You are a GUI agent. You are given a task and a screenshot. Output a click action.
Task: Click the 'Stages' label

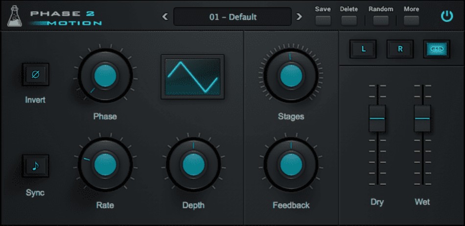(291, 117)
